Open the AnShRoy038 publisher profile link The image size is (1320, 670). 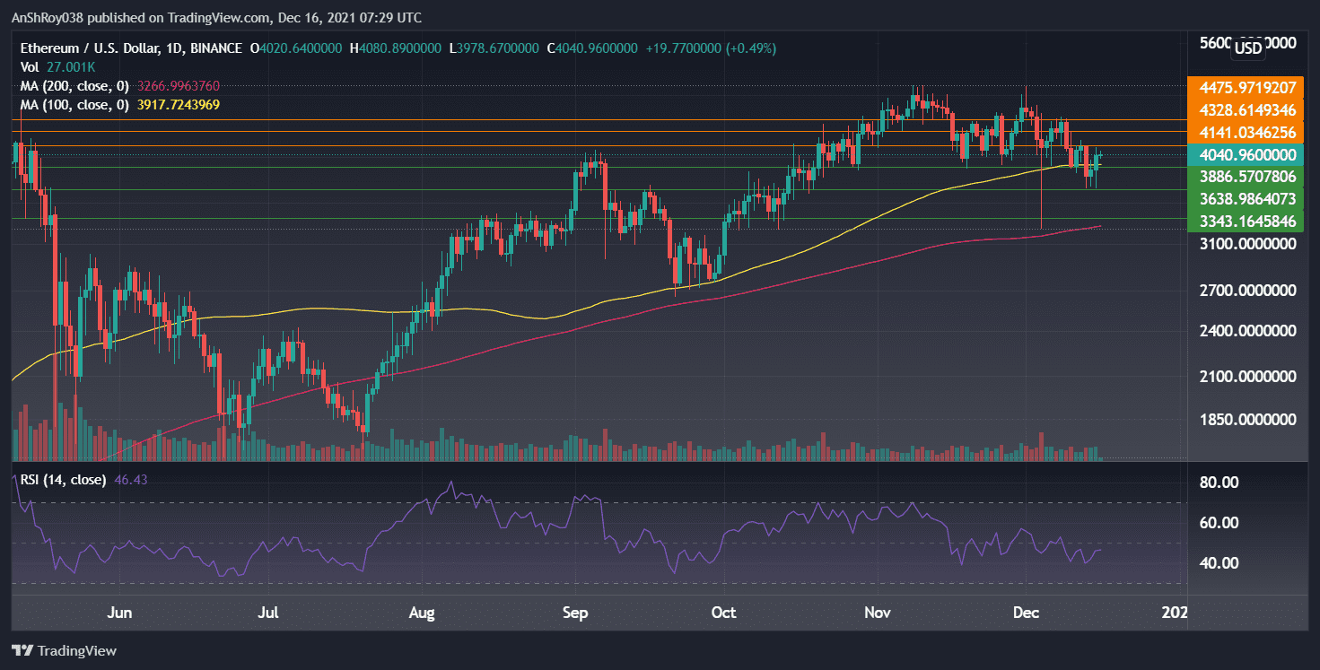pyautogui.click(x=47, y=17)
